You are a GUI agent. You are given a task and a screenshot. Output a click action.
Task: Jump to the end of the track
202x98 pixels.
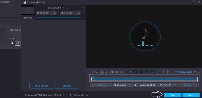[111, 72]
